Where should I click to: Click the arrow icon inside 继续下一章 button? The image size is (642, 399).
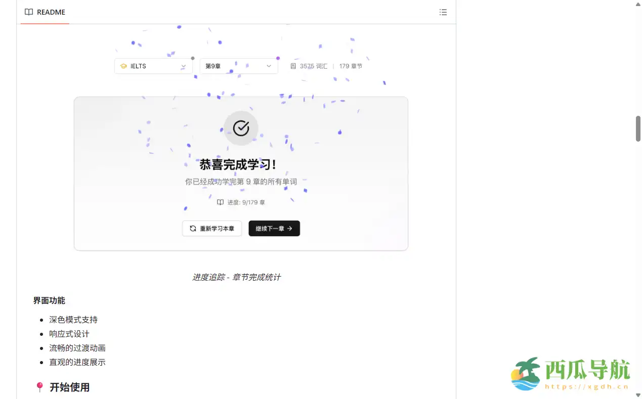[x=290, y=228]
